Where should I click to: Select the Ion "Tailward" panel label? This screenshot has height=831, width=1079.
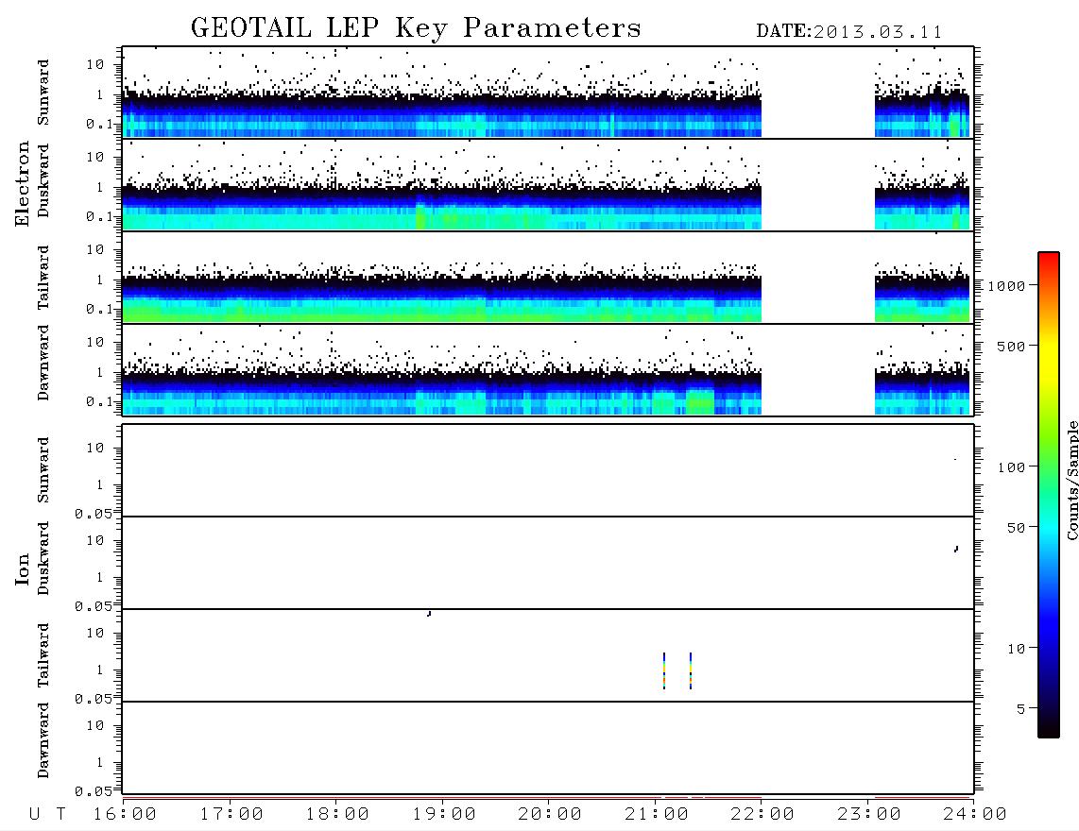click(43, 655)
